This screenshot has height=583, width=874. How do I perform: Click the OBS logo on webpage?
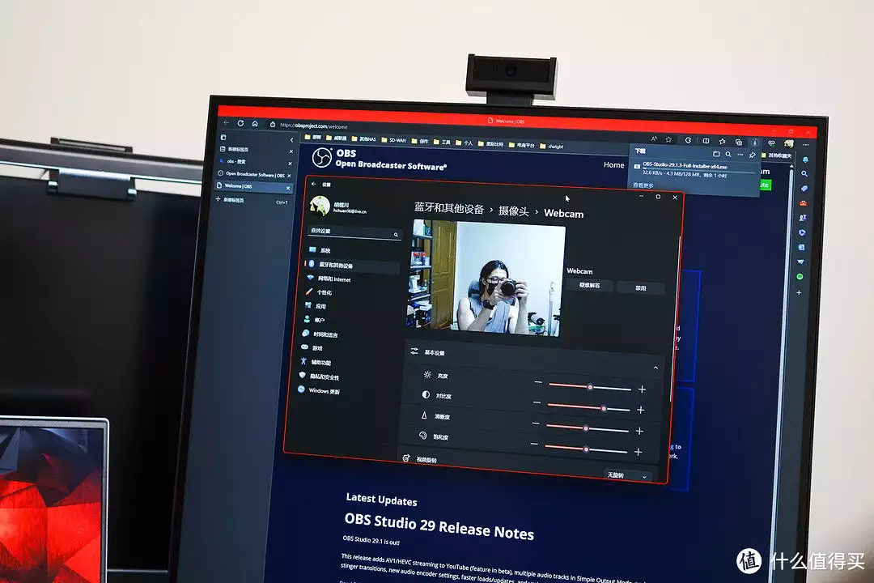(x=321, y=158)
